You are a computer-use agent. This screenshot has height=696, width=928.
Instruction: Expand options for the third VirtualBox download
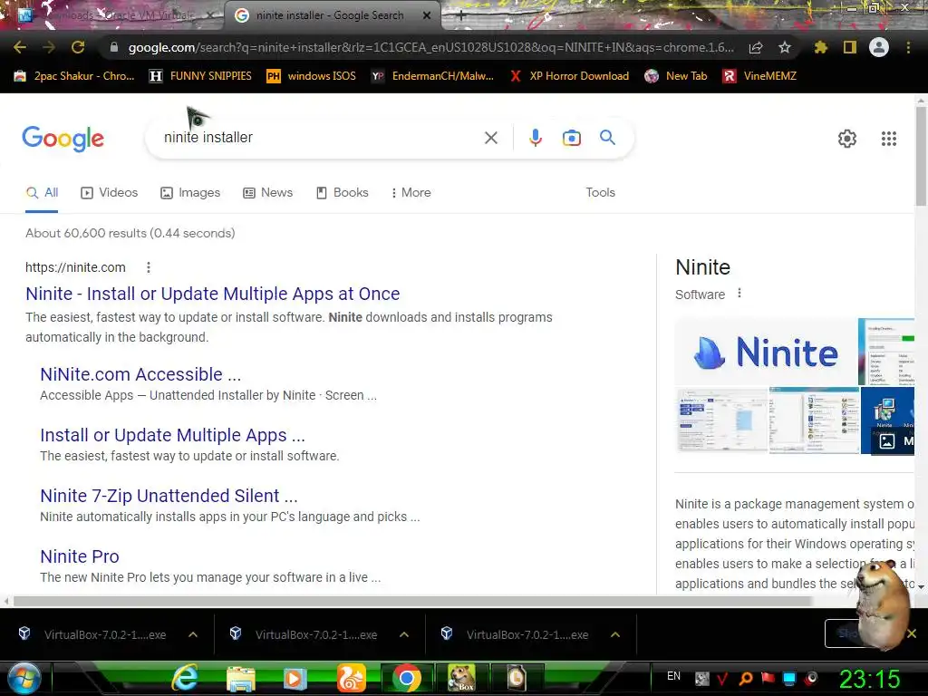tap(615, 634)
